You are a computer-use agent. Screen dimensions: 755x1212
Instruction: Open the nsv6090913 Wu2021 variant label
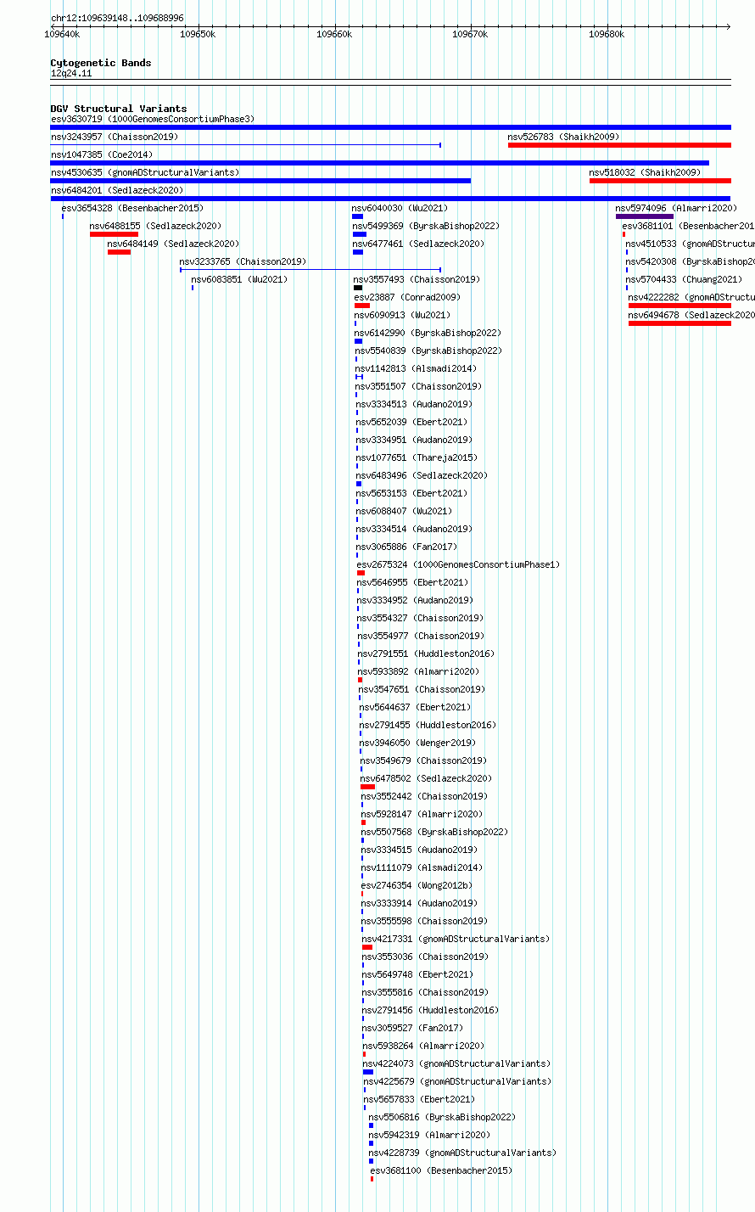click(403, 315)
